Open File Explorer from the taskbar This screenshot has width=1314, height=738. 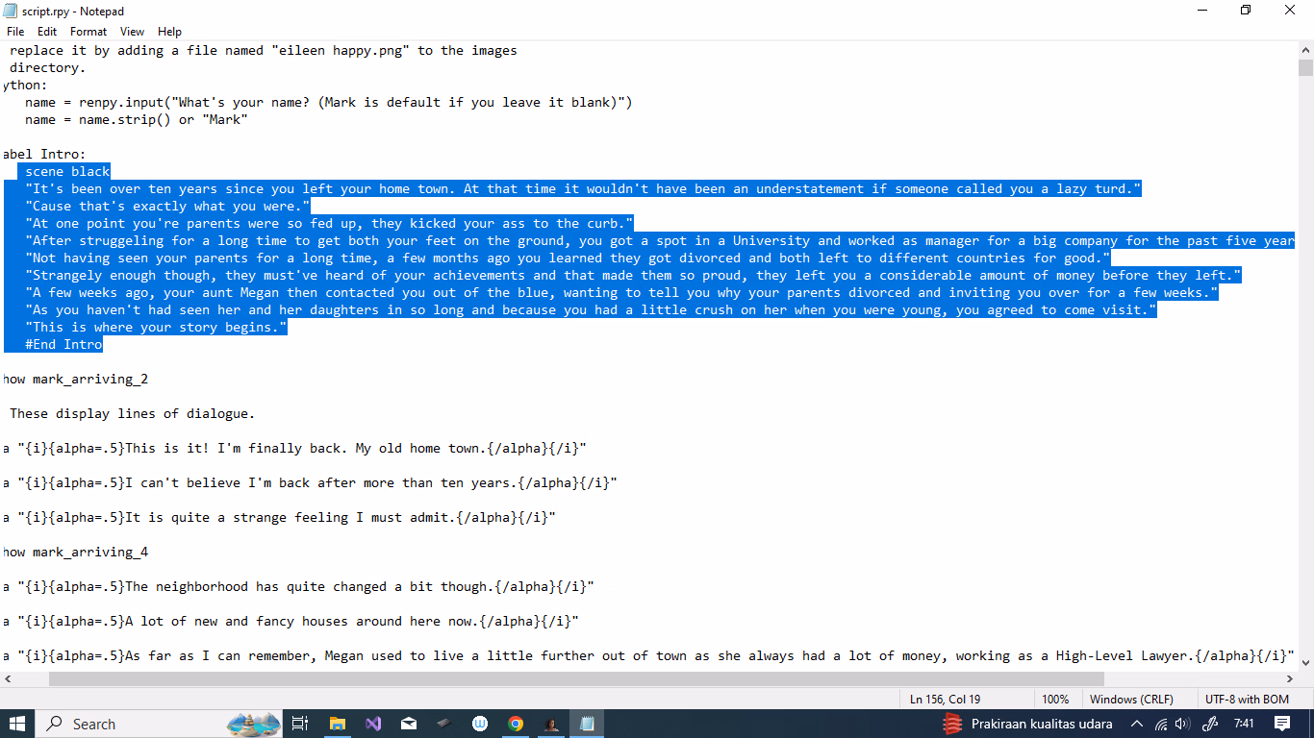(x=338, y=724)
